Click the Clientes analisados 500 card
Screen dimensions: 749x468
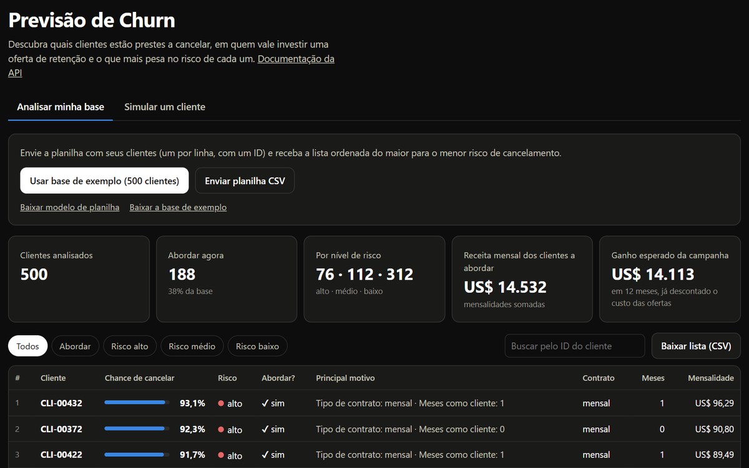[x=79, y=279]
